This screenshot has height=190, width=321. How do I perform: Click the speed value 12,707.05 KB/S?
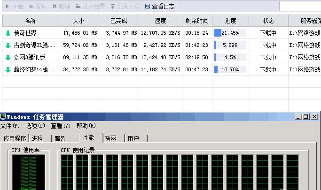point(161,33)
